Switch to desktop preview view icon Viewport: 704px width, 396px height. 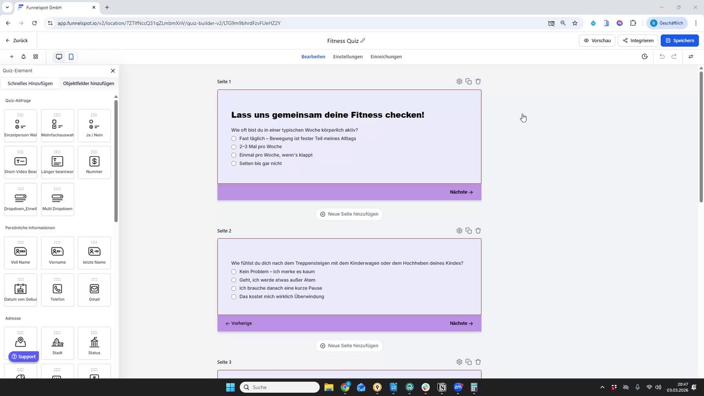click(x=59, y=57)
